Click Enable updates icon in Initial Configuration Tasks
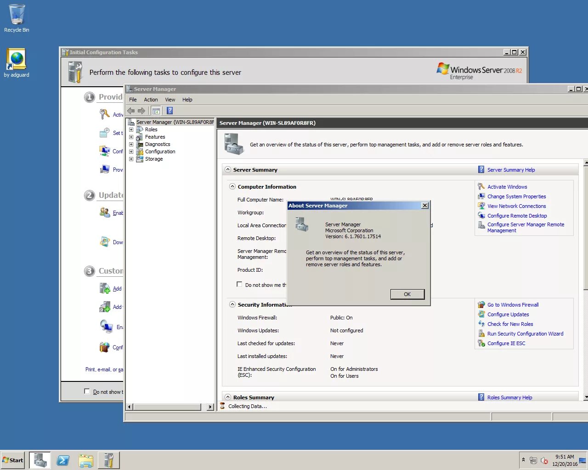This screenshot has width=588, height=470. point(105,212)
